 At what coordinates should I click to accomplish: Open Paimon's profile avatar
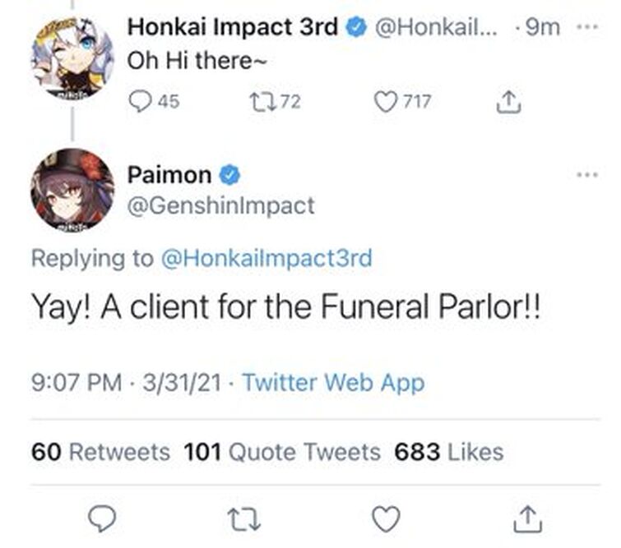(72, 190)
